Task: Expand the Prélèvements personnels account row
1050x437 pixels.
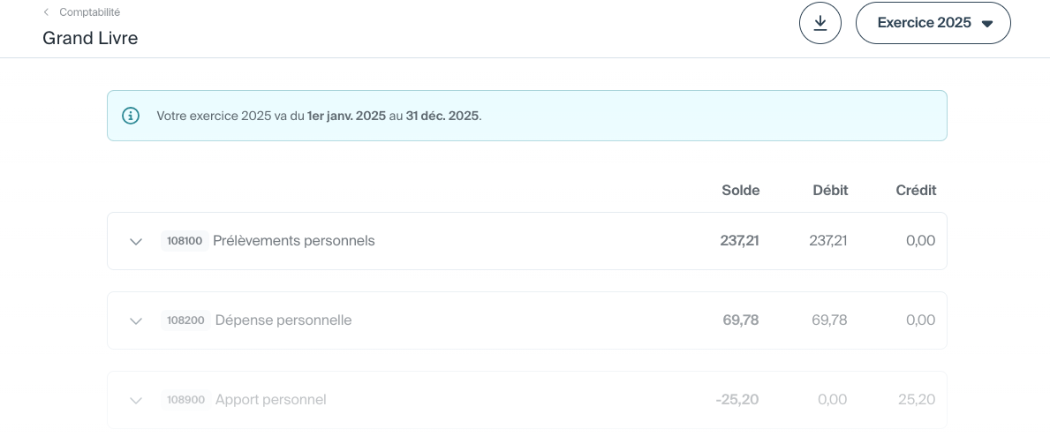Action: (136, 241)
